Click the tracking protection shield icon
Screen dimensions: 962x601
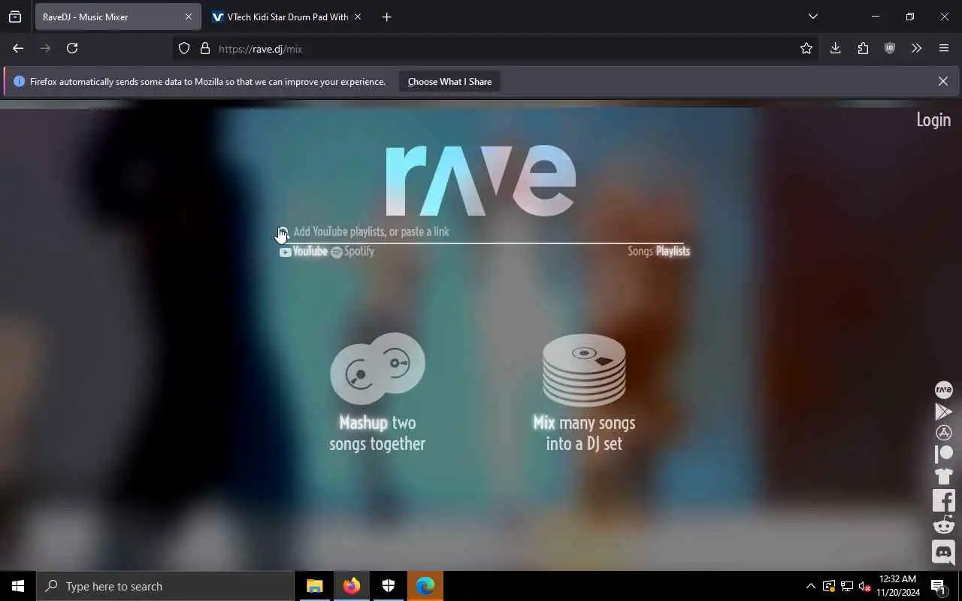[184, 48]
